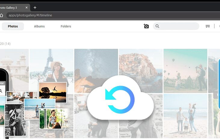Screen dimensions: 220x139
Task: Click the add photo camera icon
Action: coord(146,26)
